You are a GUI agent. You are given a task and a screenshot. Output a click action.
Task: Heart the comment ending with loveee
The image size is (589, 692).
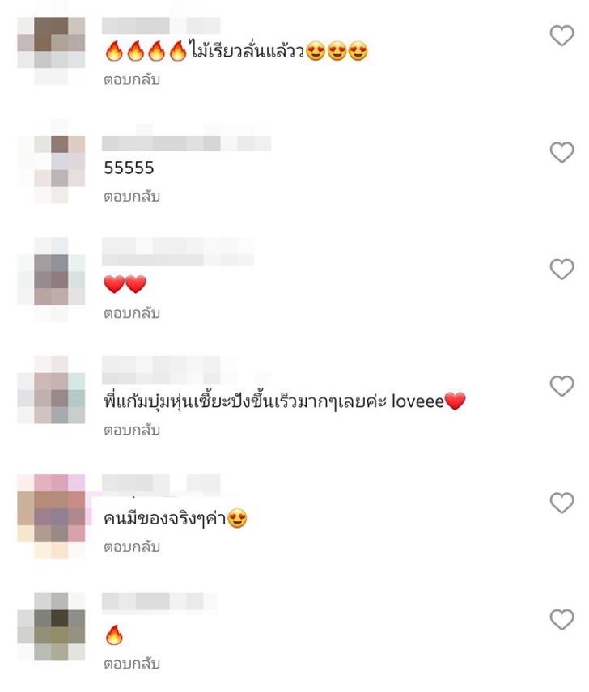tap(561, 386)
